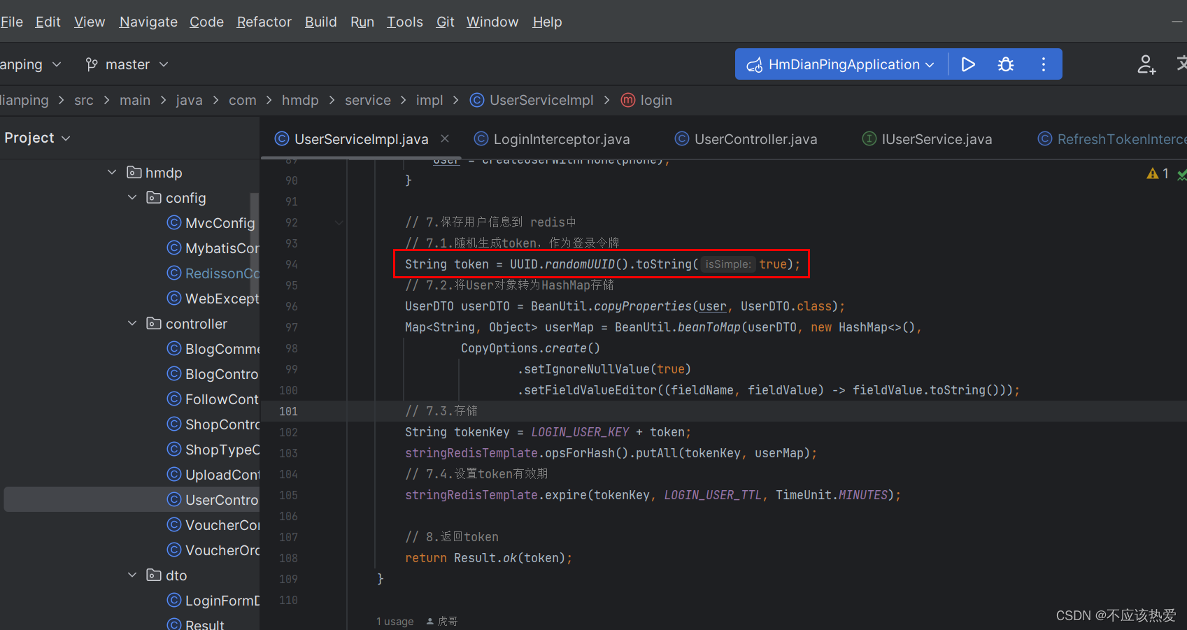The width and height of the screenshot is (1187, 630).
Task: Open the Run menu
Action: coord(362,22)
